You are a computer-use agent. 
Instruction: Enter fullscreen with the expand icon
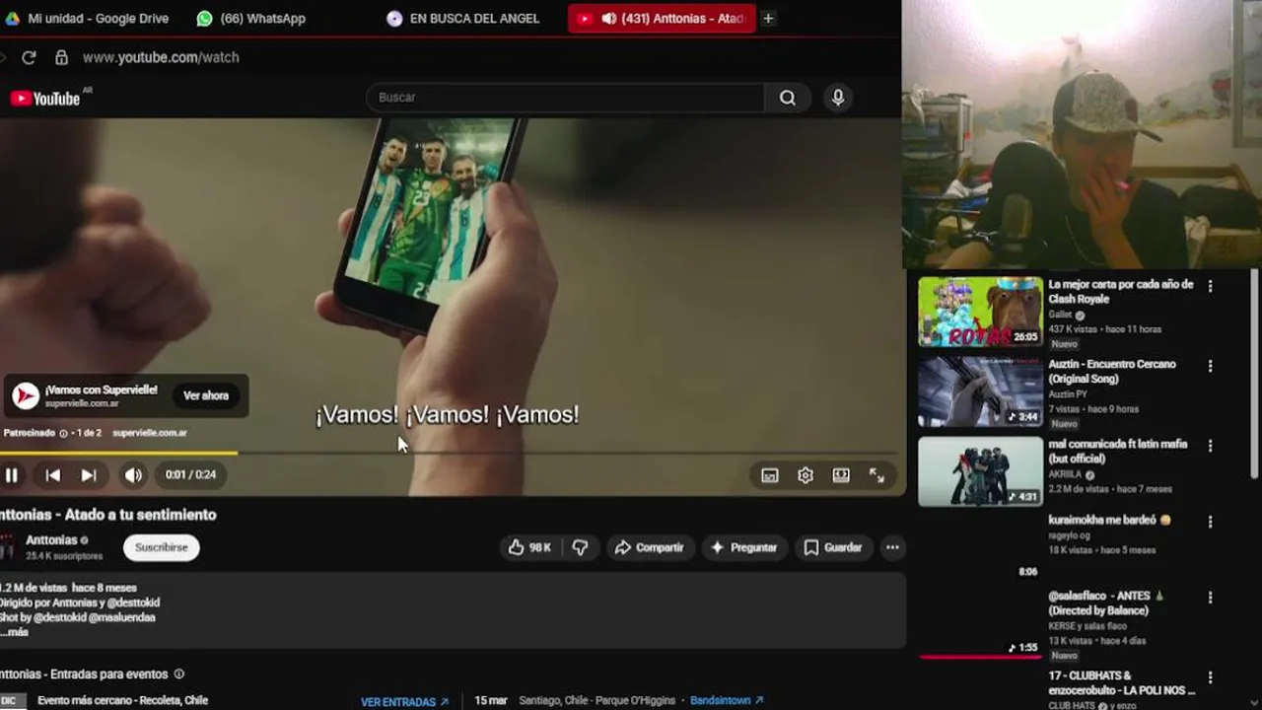click(876, 475)
